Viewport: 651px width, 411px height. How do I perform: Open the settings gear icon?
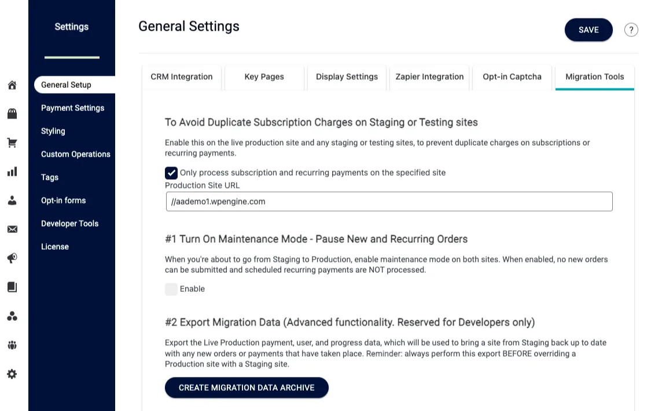click(12, 374)
